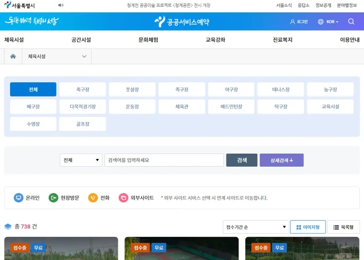Open the 접수기간 순 sort dropdown
The width and height of the screenshot is (364, 260).
click(256, 227)
